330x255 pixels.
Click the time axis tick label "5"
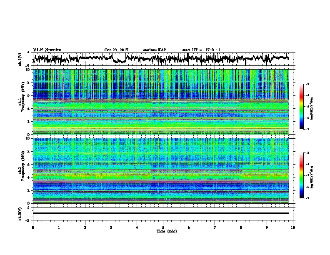point(163,227)
